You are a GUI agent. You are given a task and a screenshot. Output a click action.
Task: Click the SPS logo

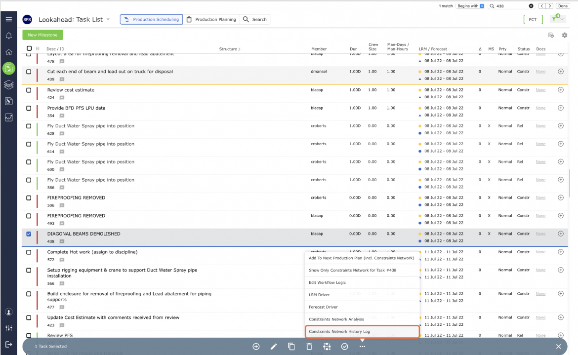pyautogui.click(x=27, y=20)
